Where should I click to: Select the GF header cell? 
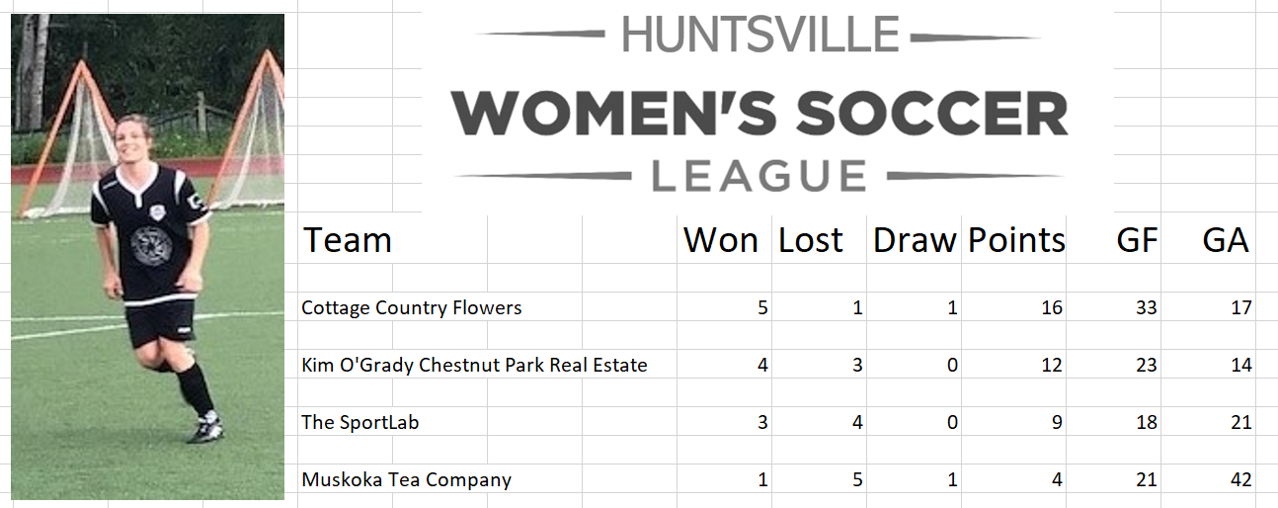1137,240
